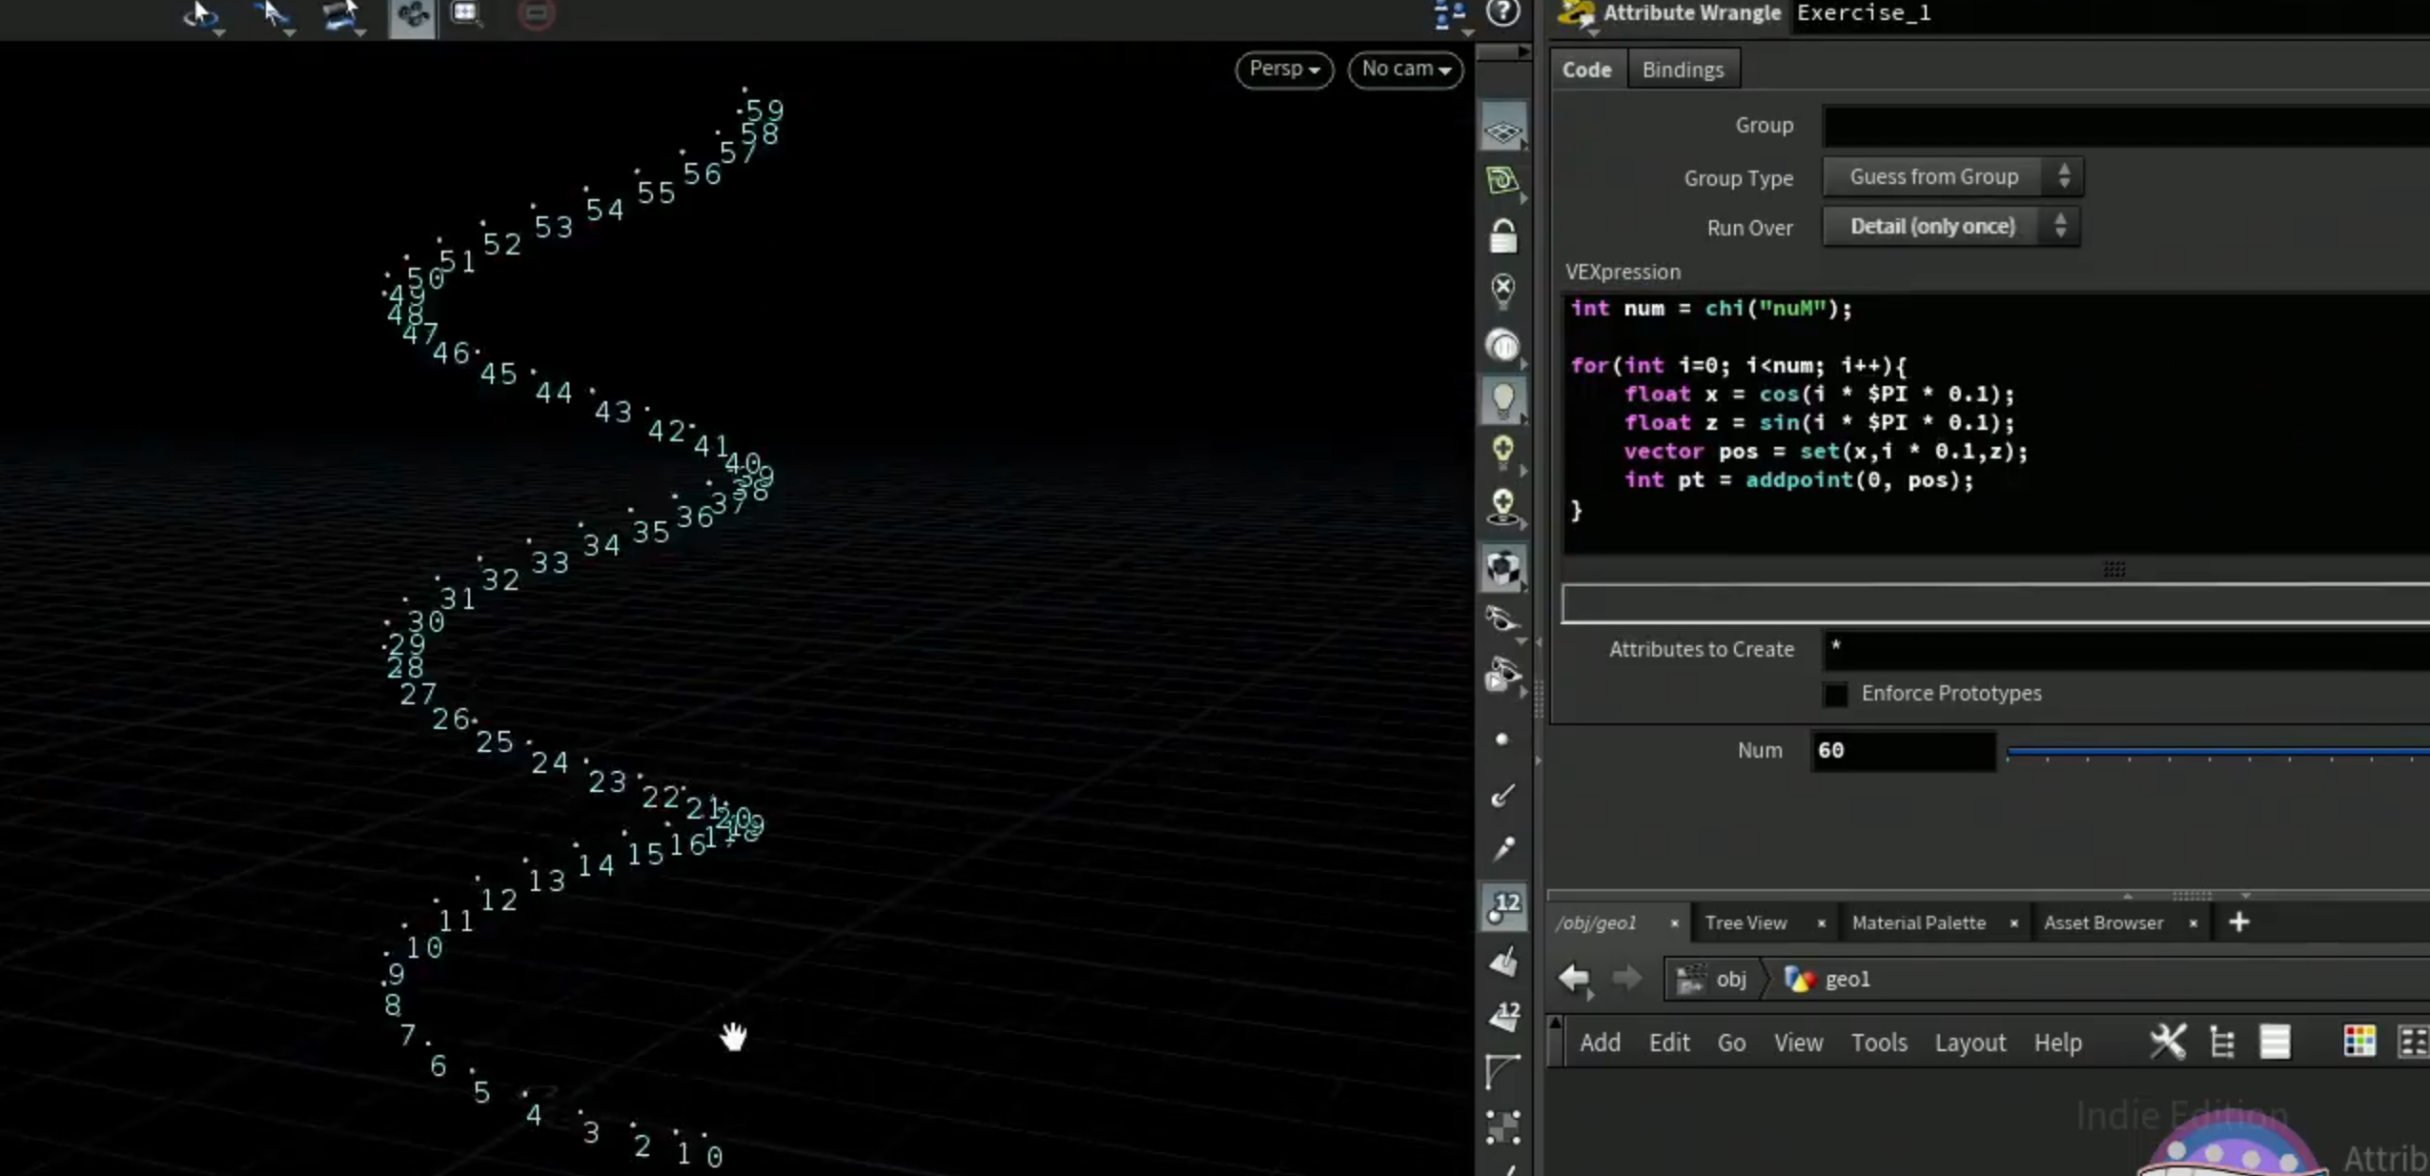Toggle the headlight bulb display option
This screenshot has width=2430, height=1176.
1503,399
